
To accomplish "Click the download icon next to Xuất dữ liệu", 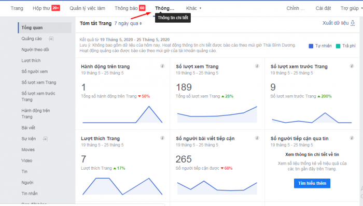I will (353, 23).
